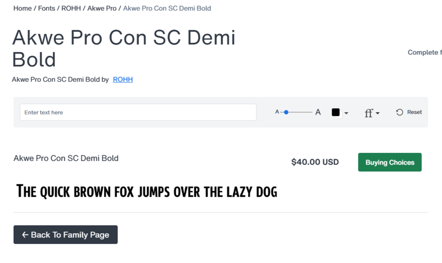442x263 pixels.
Task: Click the large 'A' increase-size icon
Action: pyautogui.click(x=318, y=112)
